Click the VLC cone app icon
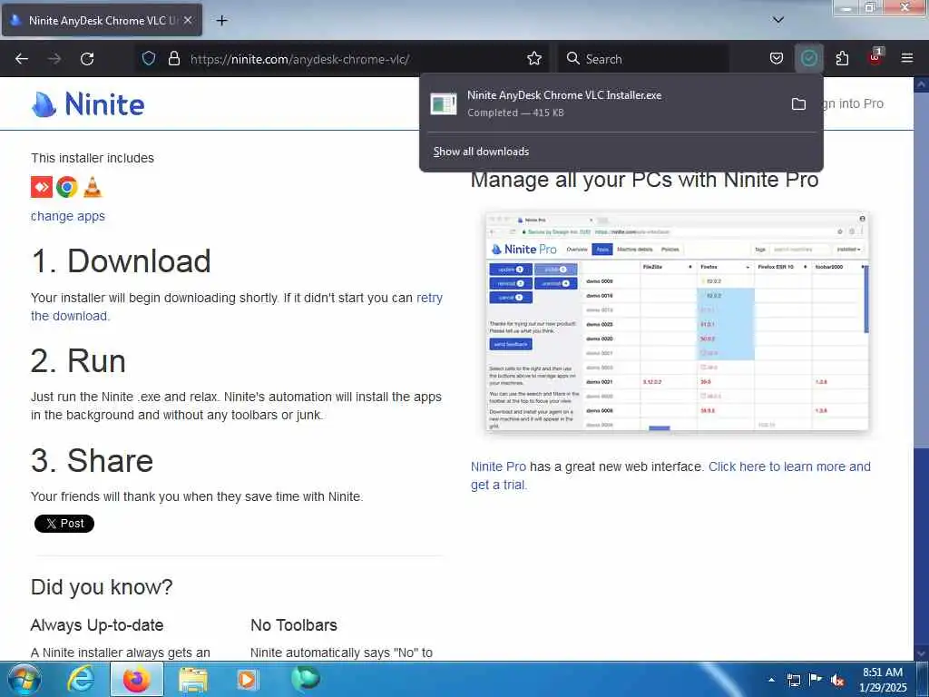Viewport: 929px width, 697px height. click(x=93, y=187)
